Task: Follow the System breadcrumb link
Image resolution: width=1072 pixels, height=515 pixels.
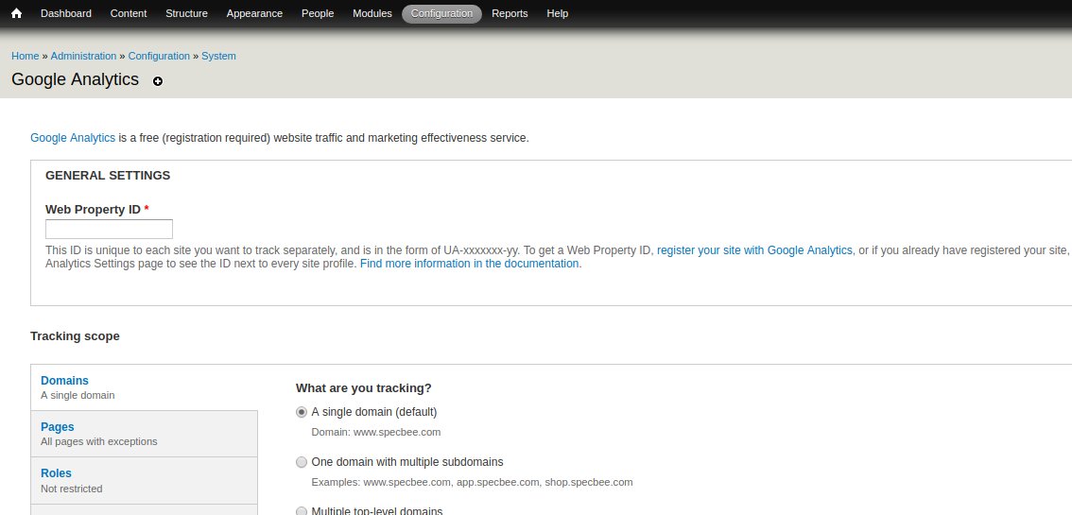Action: (x=218, y=56)
